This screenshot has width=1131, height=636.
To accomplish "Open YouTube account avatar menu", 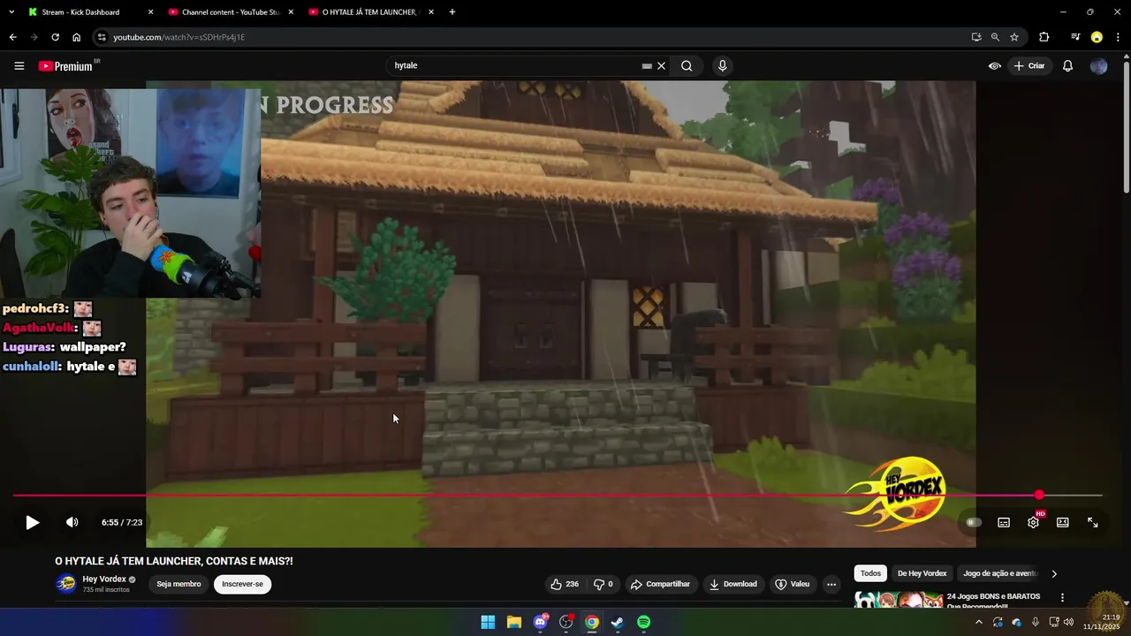I will [1099, 65].
